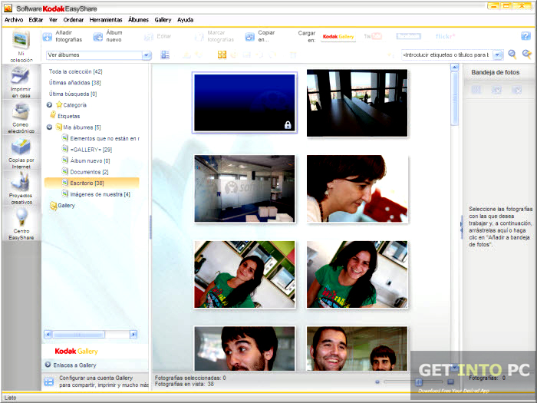Open Correo electrónico sidebar icon
537x403 pixels.
coord(21,111)
